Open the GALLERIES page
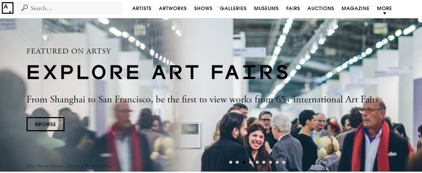Viewport: 422px width, 173px height. pos(233,8)
